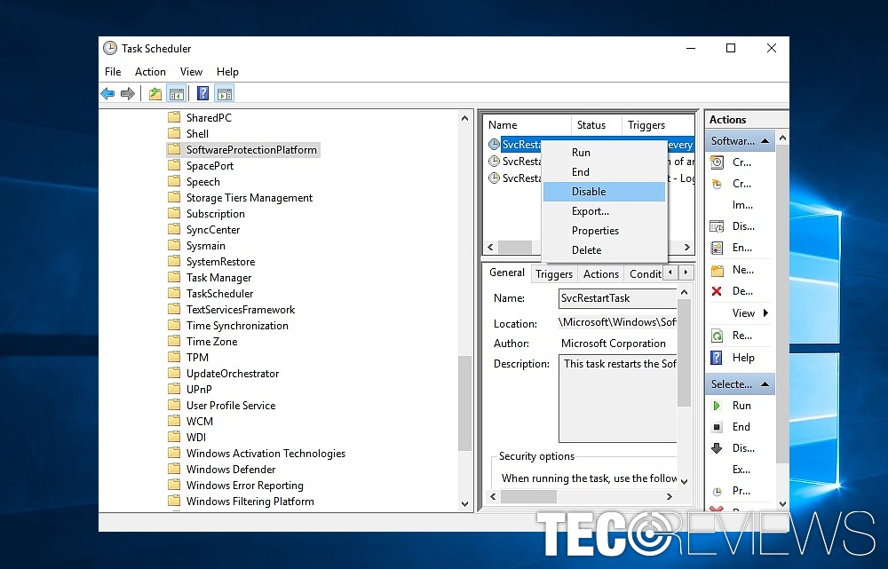This screenshot has height=569, width=888.
Task: Click the second Cr... create task action icon
Action: 717,184
